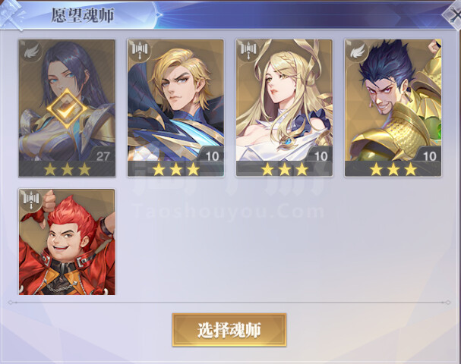Select the gold-armored spiky-haired man card

pos(393,108)
